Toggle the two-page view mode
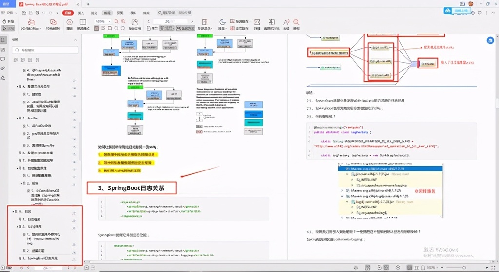The height and width of the screenshot is (272, 499). [x=167, y=28]
